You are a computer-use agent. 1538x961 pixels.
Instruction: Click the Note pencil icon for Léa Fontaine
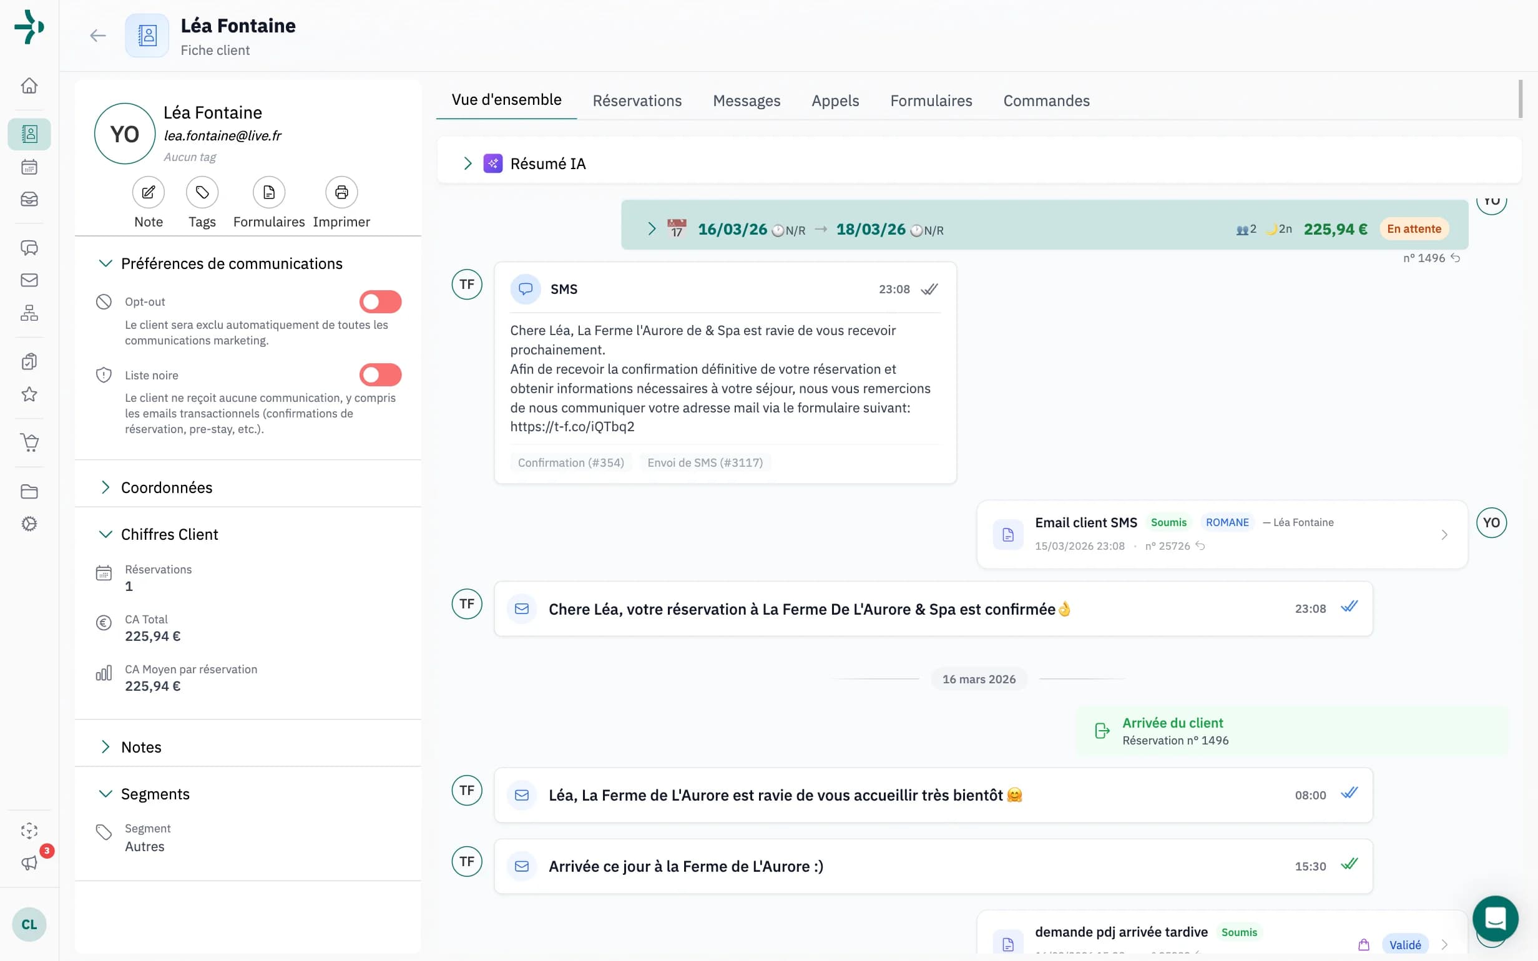148,192
